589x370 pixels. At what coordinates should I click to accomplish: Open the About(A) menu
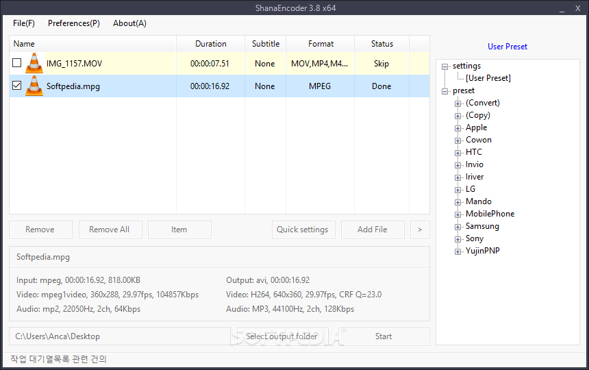click(x=129, y=23)
